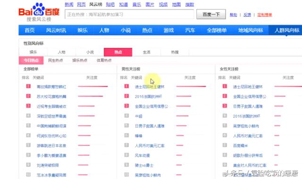This screenshot has height=179, width=302.
Task: Open the 骑士vs勇士 keyword link
Action: click(x=144, y=165)
